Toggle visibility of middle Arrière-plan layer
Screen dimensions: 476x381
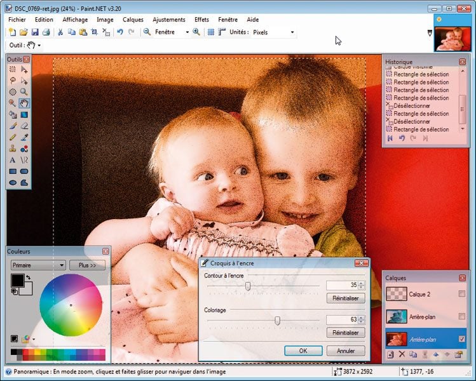coord(461,316)
